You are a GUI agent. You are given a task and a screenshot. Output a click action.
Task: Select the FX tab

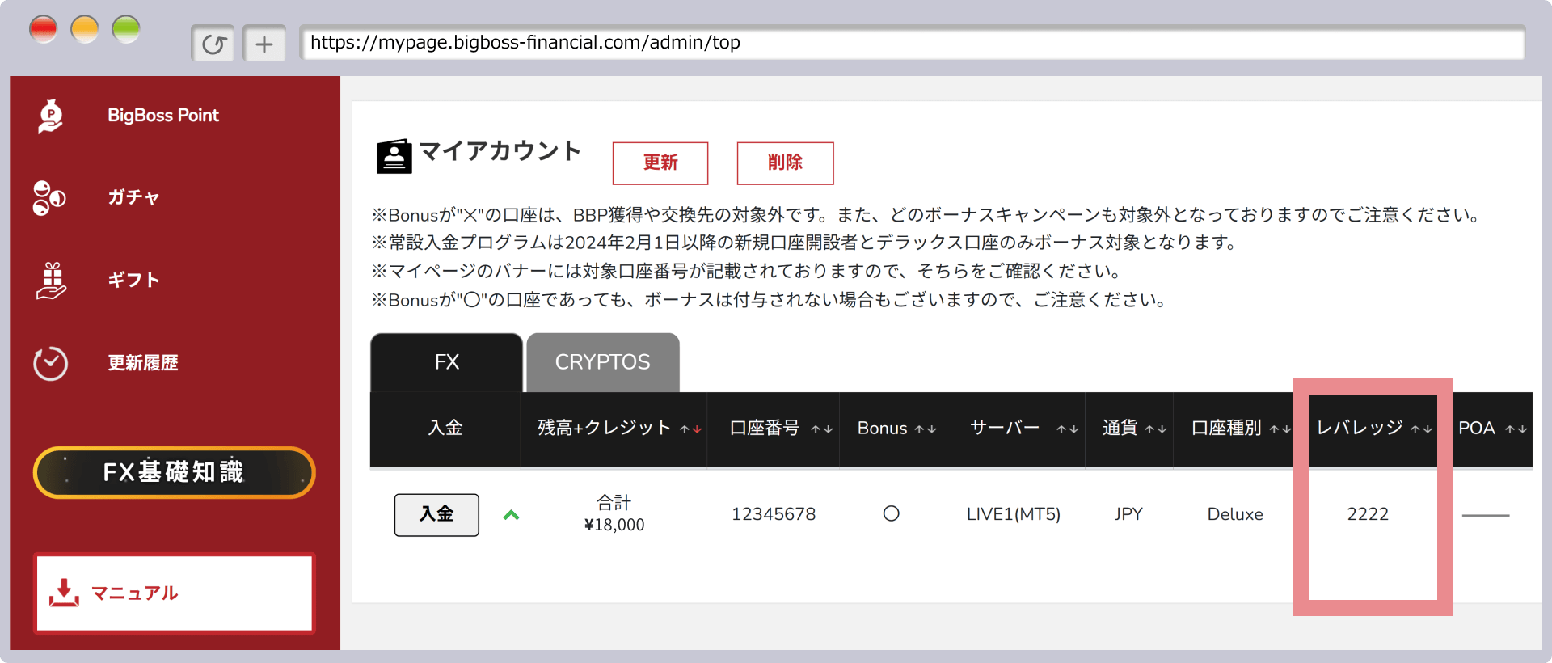(x=446, y=362)
